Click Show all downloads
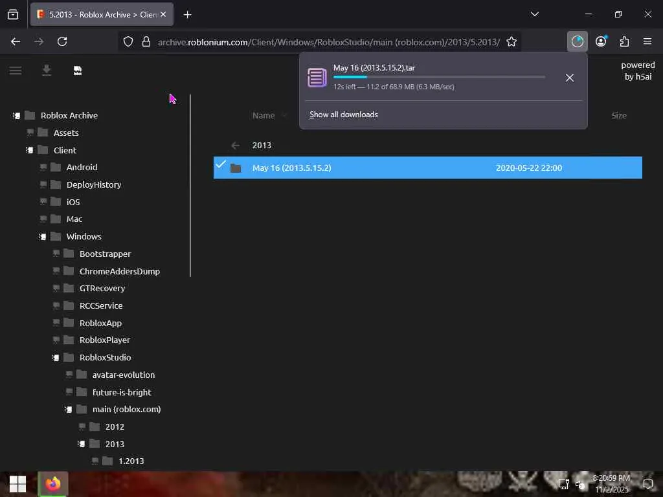 click(x=343, y=115)
